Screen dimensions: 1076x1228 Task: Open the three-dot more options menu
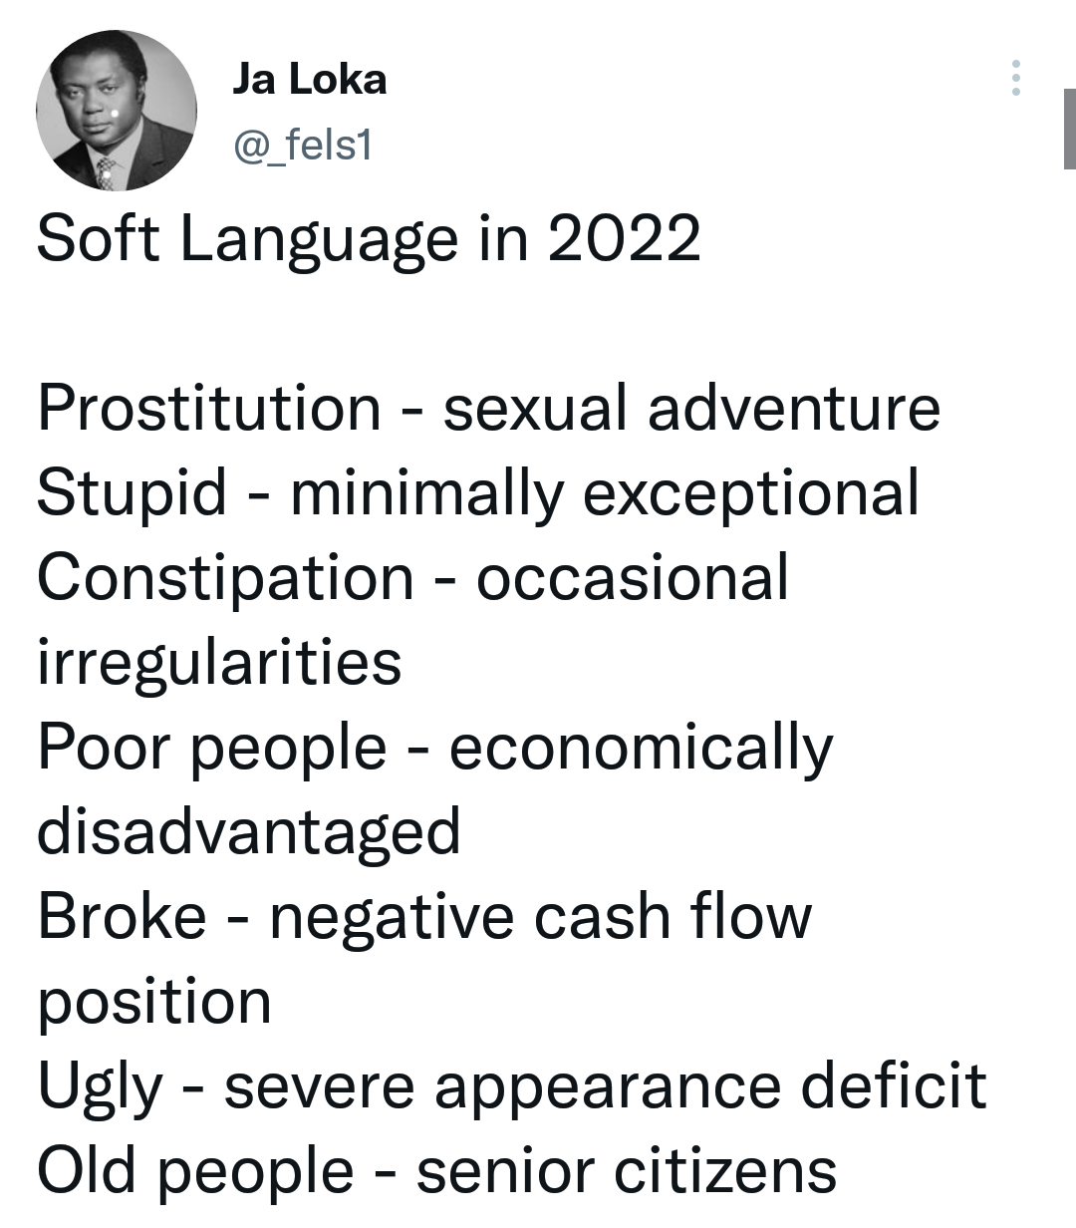(1015, 78)
